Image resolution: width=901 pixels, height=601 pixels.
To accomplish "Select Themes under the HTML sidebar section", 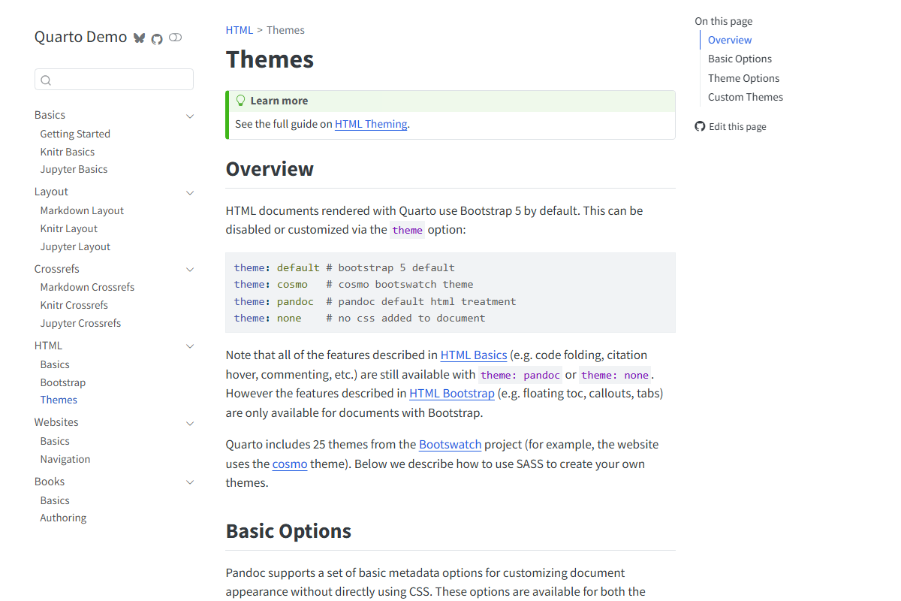I will point(59,399).
